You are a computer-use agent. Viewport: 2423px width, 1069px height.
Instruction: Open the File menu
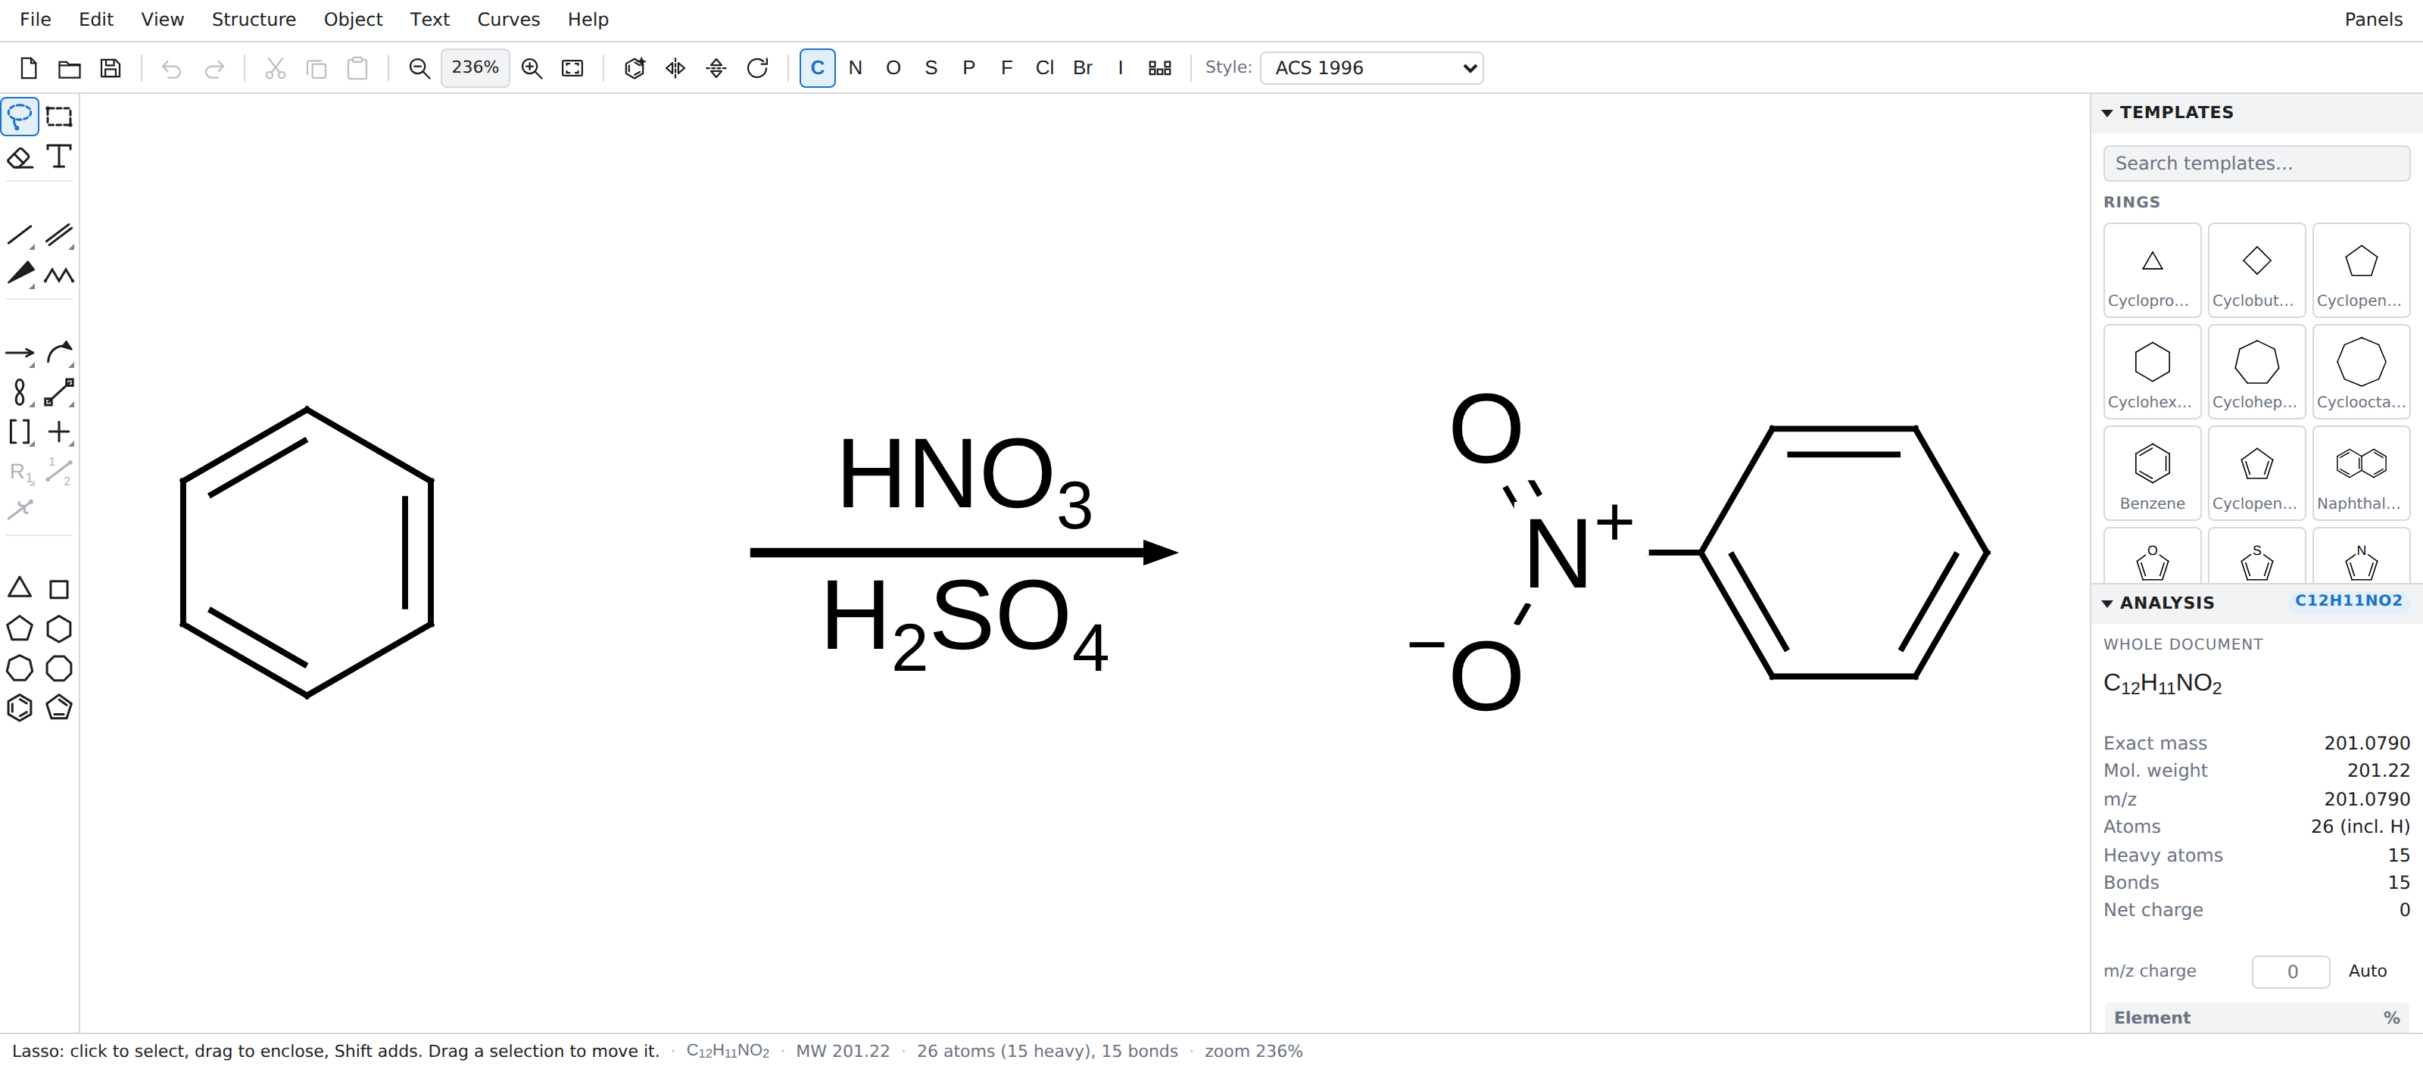click(x=36, y=20)
